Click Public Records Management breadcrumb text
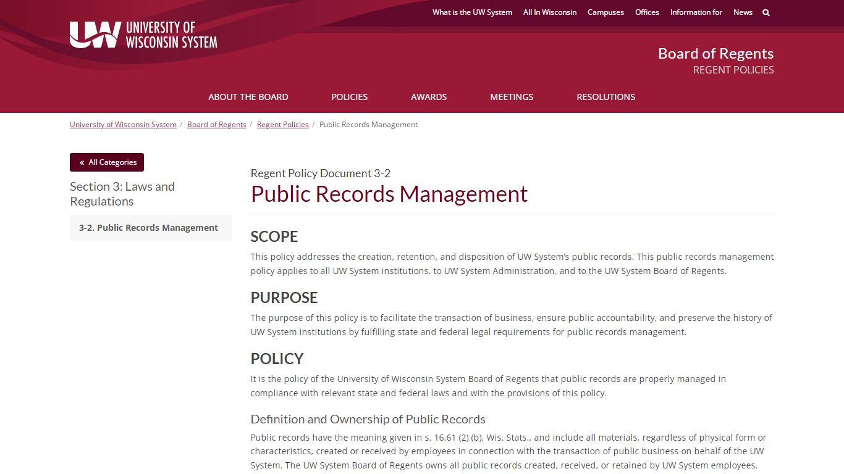The image size is (844, 474). 368,125
